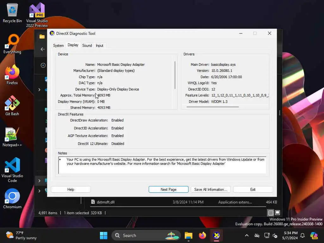The height and width of the screenshot is (243, 324).
Task: Click the Display-Only Display Device value
Action: click(118, 89)
